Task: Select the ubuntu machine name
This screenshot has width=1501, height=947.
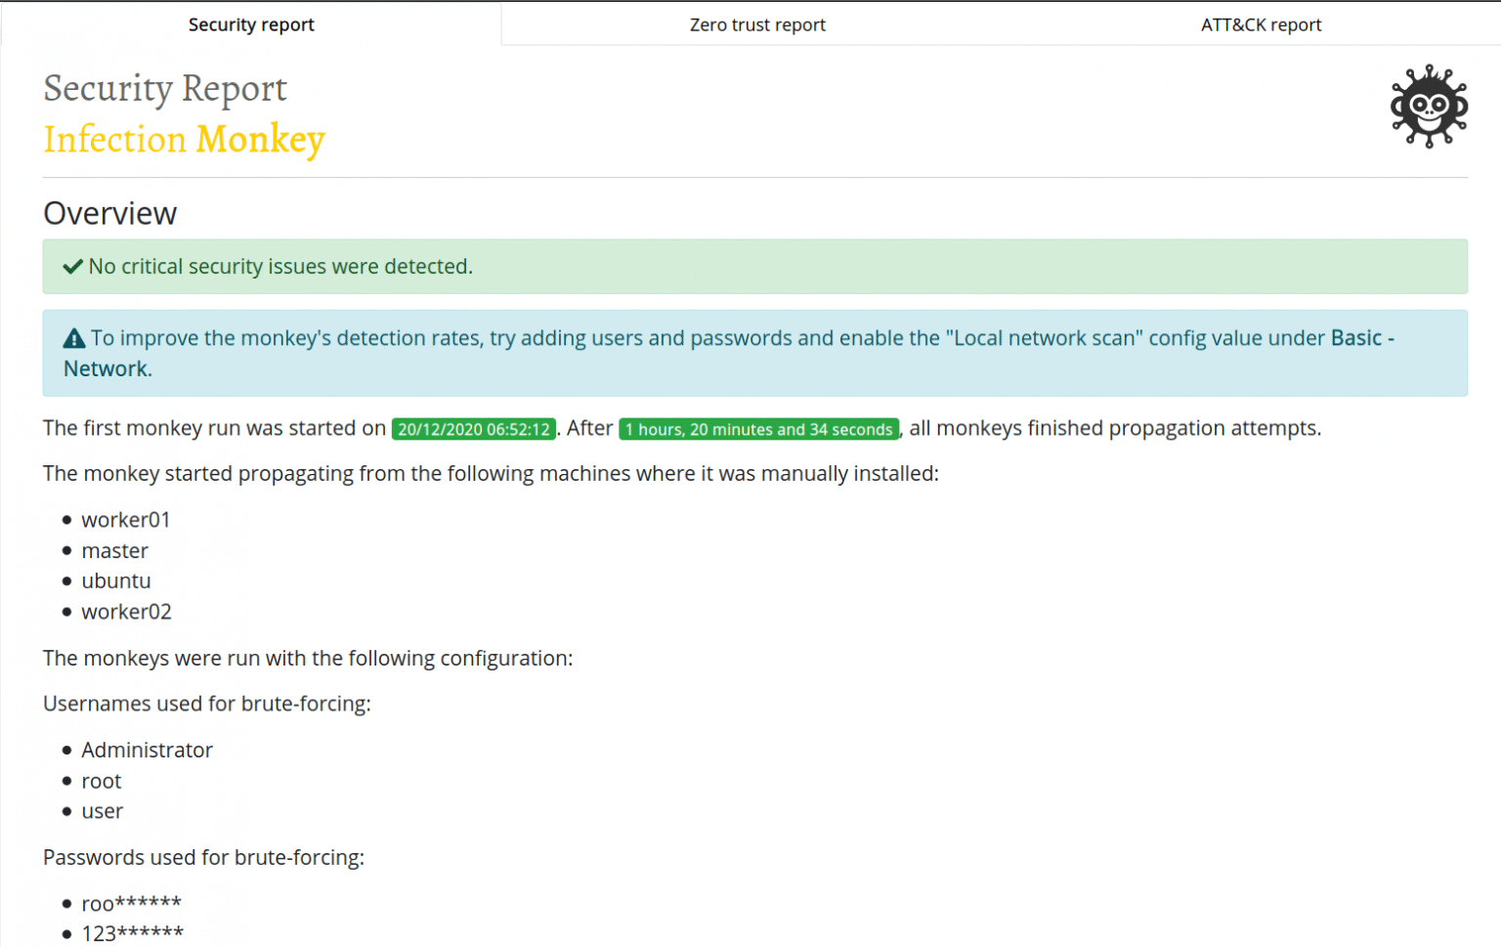Action: coord(115,581)
